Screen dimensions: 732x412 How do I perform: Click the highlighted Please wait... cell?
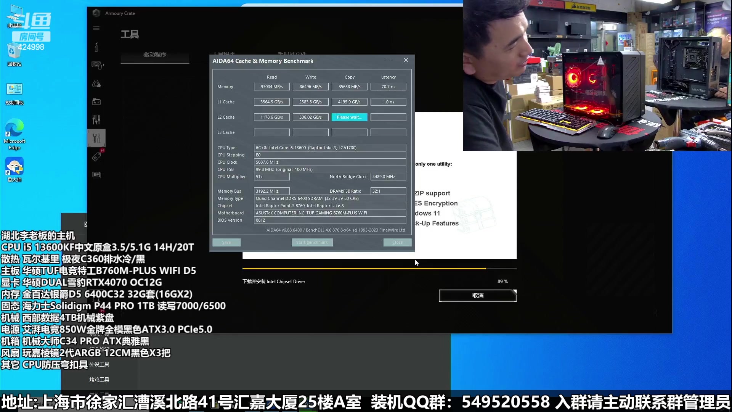coord(350,117)
